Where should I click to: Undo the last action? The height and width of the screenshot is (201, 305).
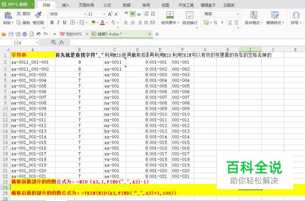38,34
